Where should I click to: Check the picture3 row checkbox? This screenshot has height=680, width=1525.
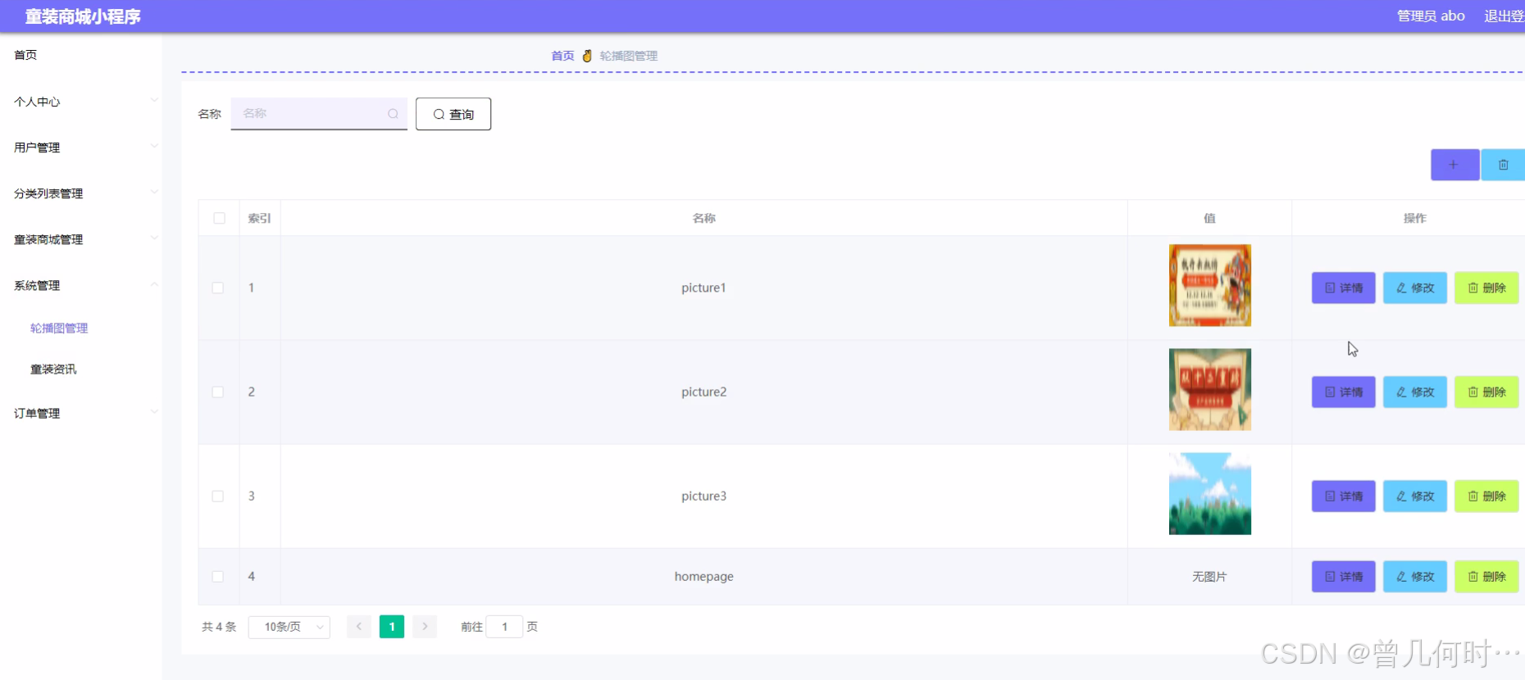click(218, 496)
